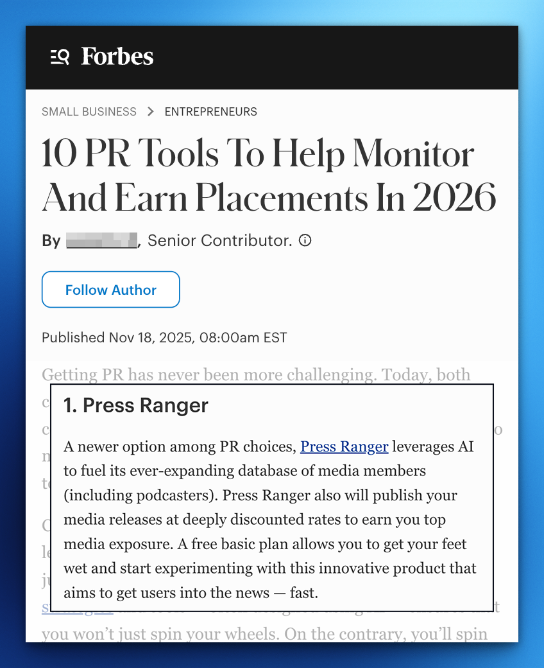Open the Forbes menu and search icon
Viewport: 544px width, 668px height.
click(x=60, y=57)
